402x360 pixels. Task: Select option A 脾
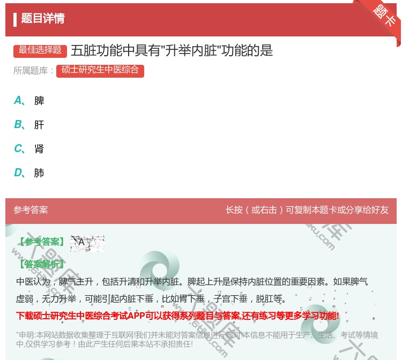click(29, 100)
